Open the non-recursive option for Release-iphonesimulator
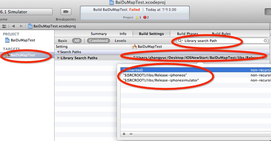 click(260, 80)
